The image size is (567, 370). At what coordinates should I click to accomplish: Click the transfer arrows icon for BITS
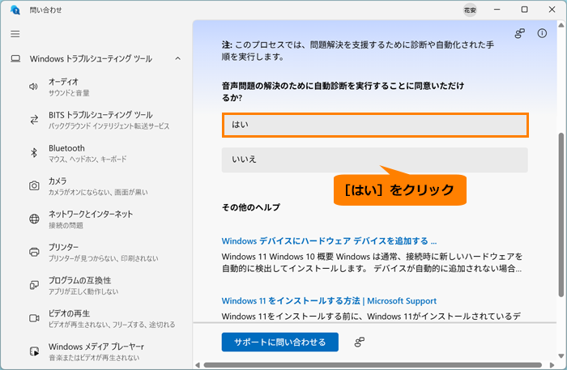pyautogui.click(x=34, y=120)
